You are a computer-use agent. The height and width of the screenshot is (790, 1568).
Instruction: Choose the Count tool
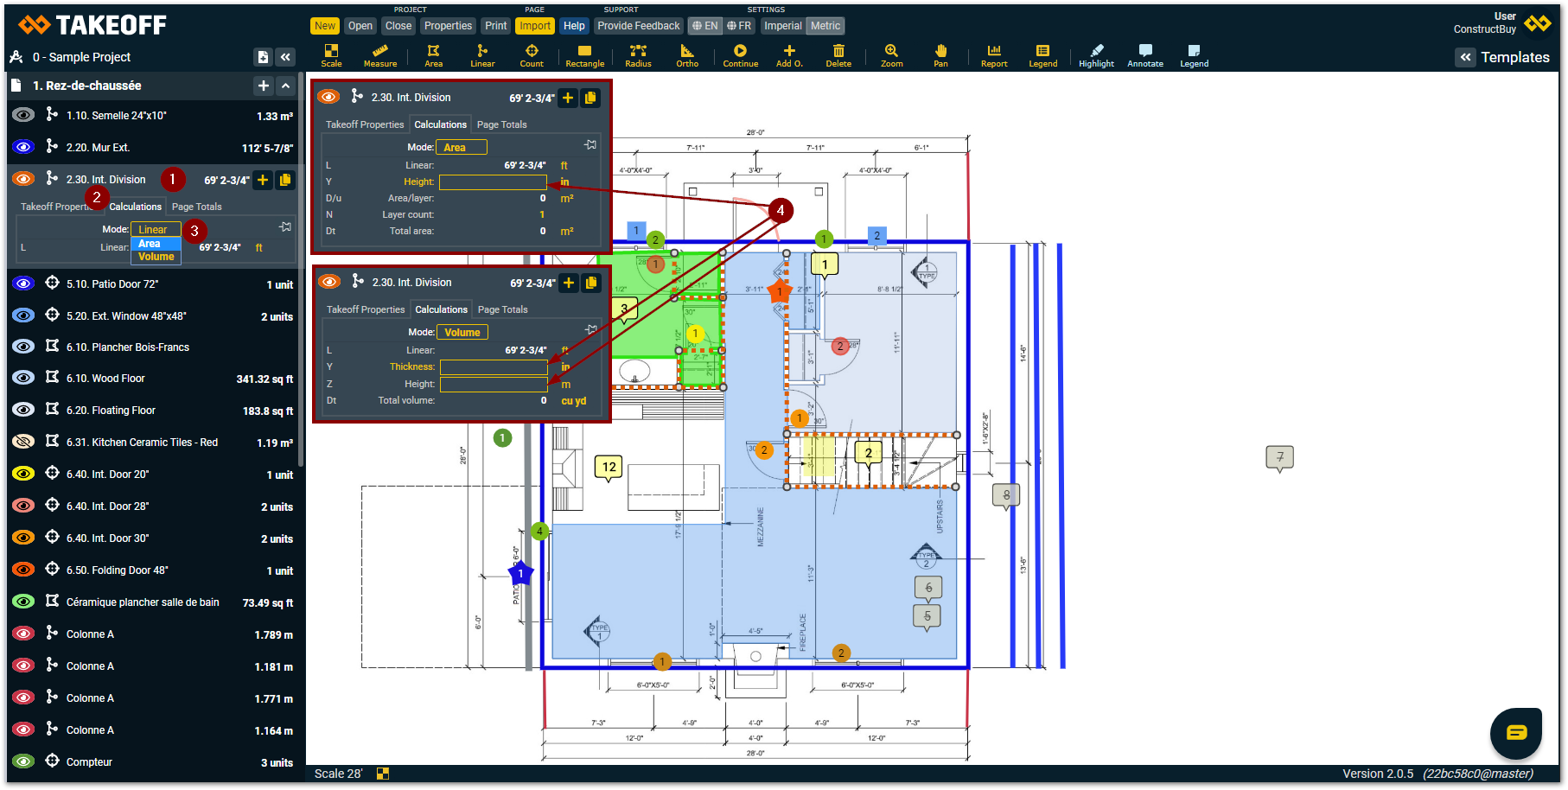532,55
